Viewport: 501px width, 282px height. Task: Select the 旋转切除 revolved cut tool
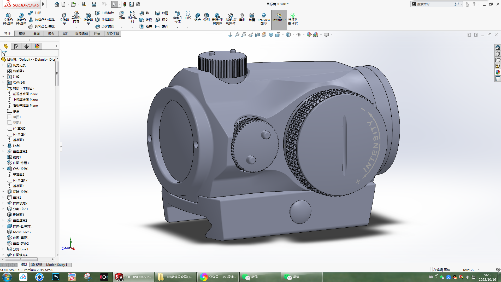pyautogui.click(x=88, y=19)
